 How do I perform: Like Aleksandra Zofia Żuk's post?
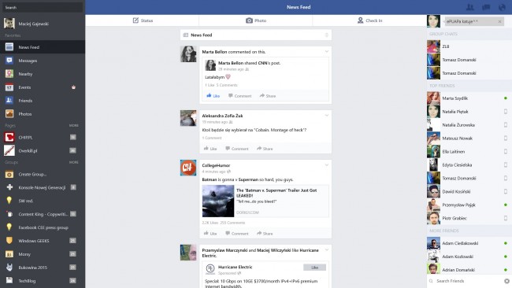click(x=210, y=149)
